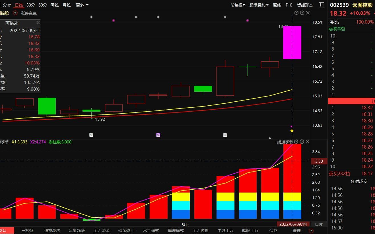The width and height of the screenshot is (375, 234).
Task: Toggle the side panel layout icon
Action: pos(322,5)
